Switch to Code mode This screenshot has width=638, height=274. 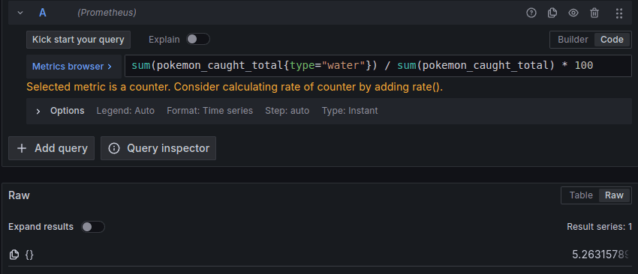pyautogui.click(x=612, y=40)
